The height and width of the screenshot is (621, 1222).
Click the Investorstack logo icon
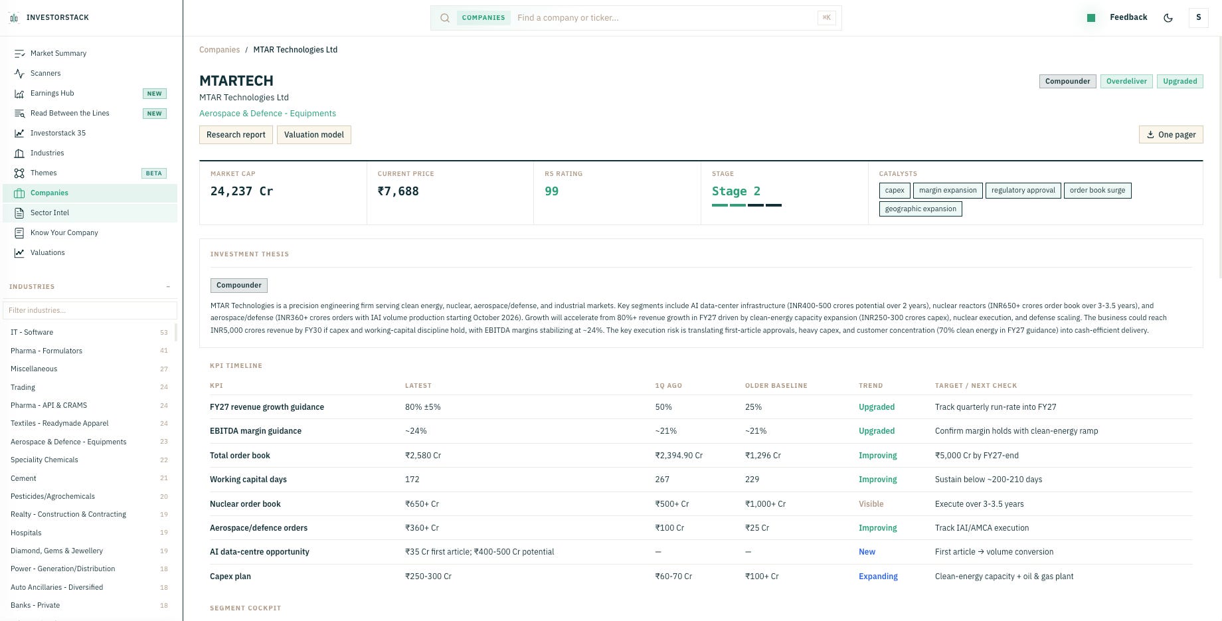click(14, 18)
